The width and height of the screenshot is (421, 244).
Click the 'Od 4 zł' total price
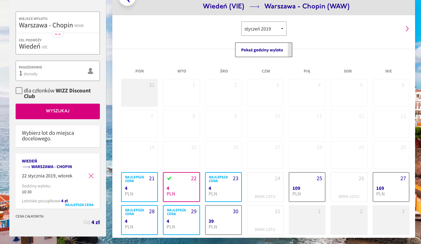tap(92, 222)
